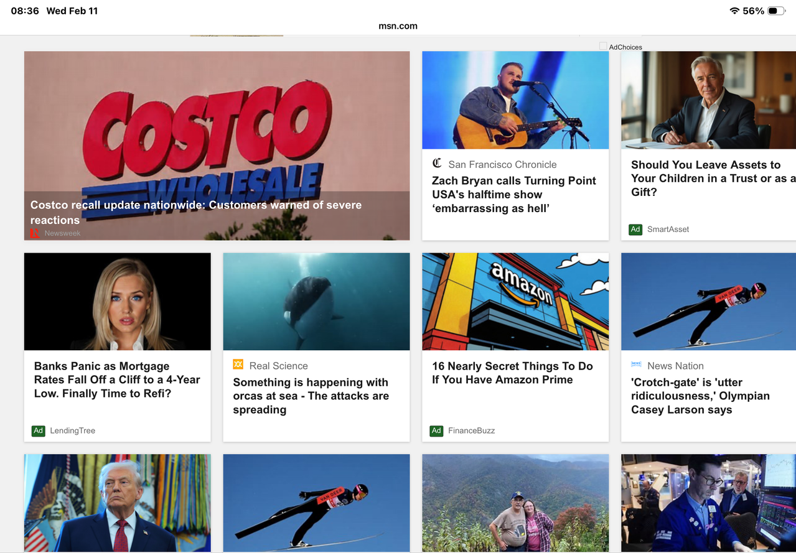Tap the 56% battery percentage

(753, 11)
